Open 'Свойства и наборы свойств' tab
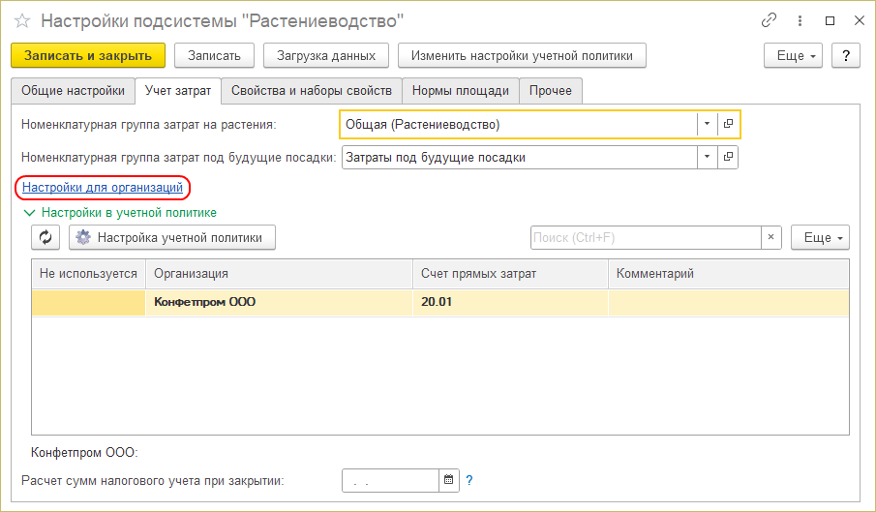The width and height of the screenshot is (876, 512). click(312, 91)
